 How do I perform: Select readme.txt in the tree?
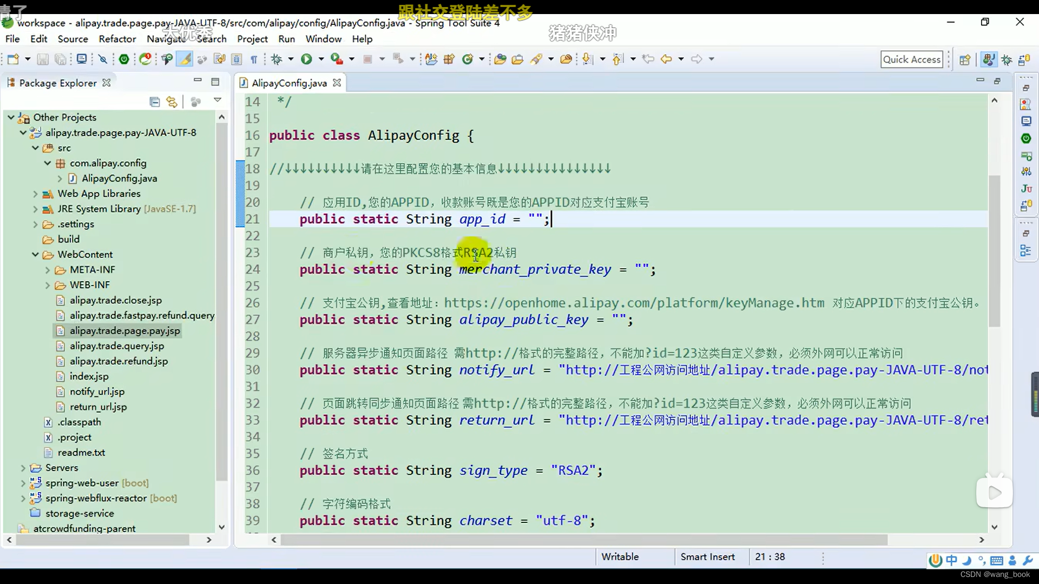point(81,453)
